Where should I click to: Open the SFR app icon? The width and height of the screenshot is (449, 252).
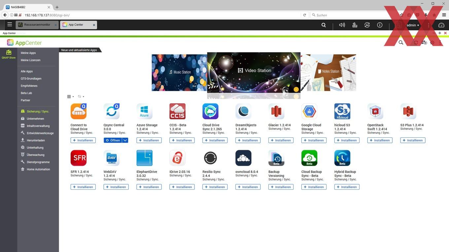79,158
